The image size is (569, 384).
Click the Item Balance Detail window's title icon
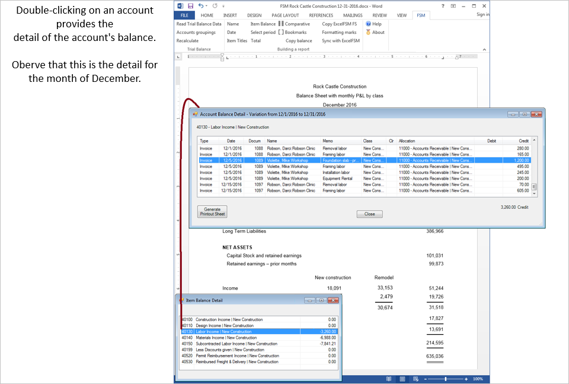point(181,300)
